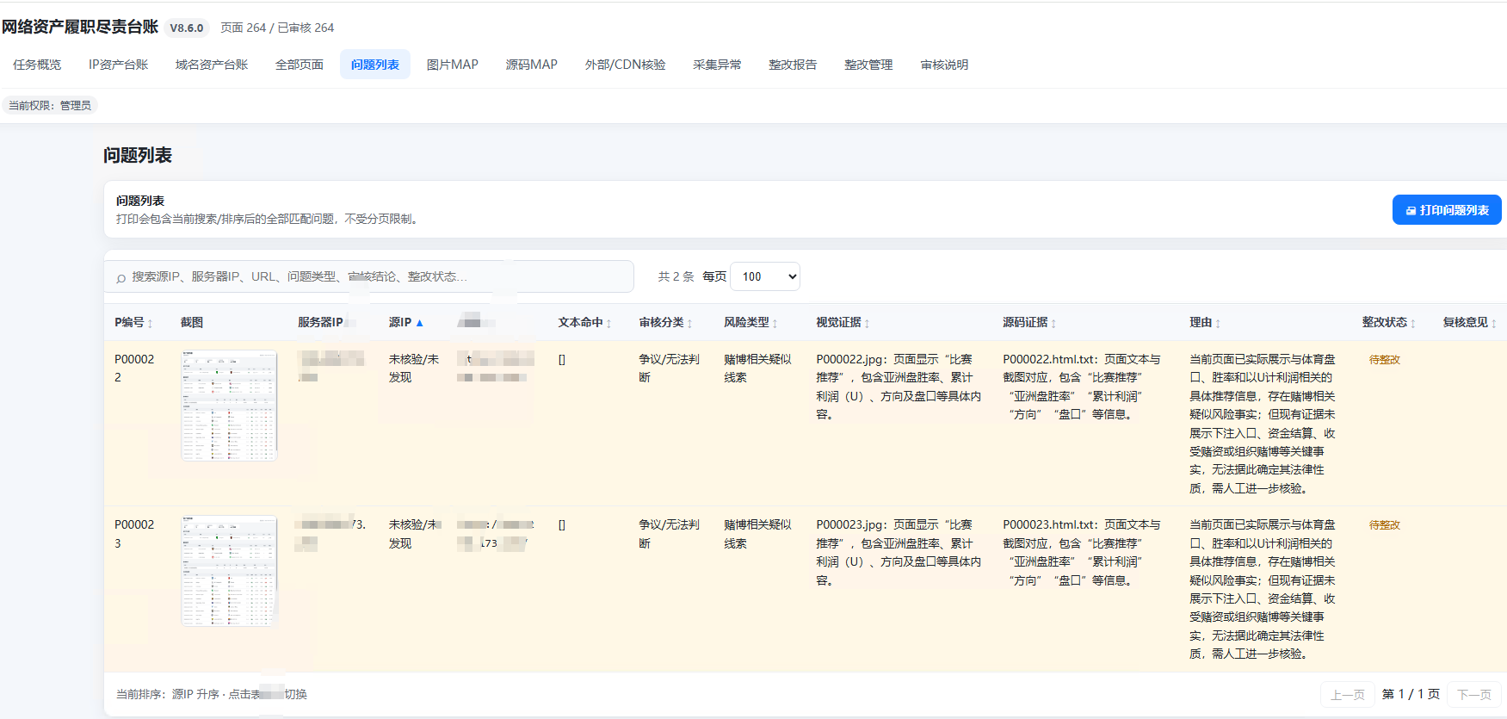Screen dimensions: 1507x719
Task: Go to the 采集异常 tab
Action: 717,65
